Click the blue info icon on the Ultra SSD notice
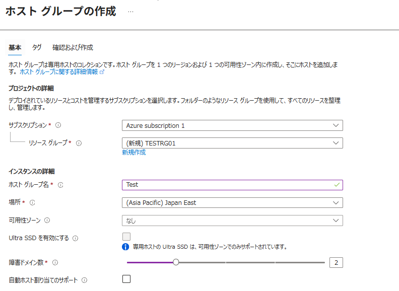Viewport: 399px width, 291px height. (125, 247)
